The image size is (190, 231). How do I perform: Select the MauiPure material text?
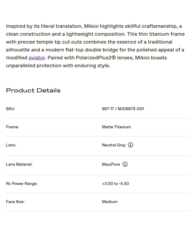[111, 164]
